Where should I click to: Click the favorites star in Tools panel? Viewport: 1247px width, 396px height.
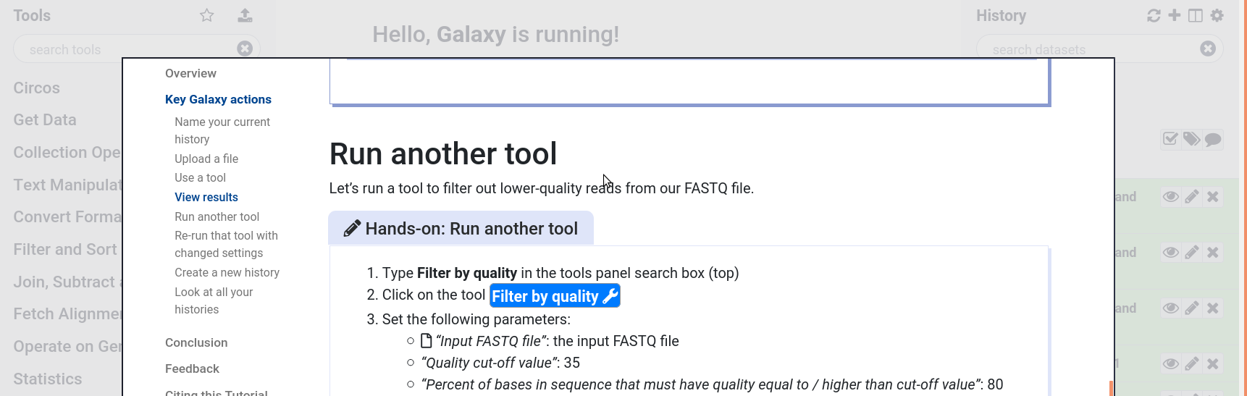[x=207, y=15]
